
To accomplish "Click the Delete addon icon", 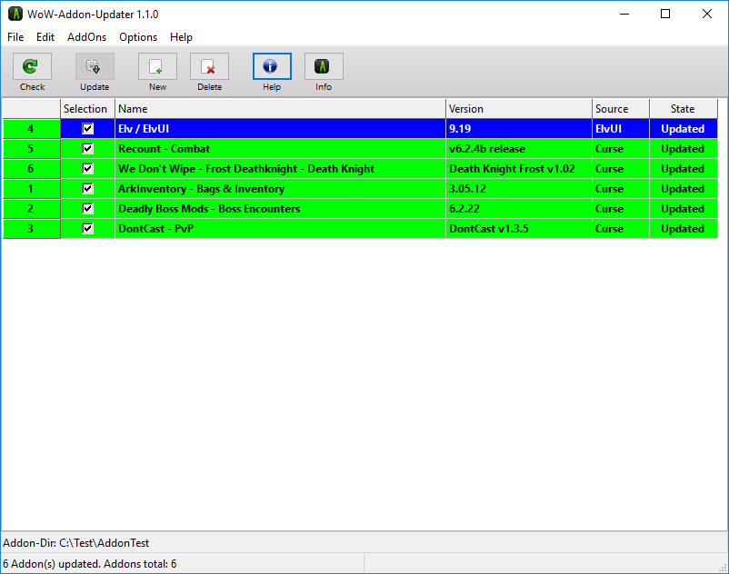I will click(209, 67).
